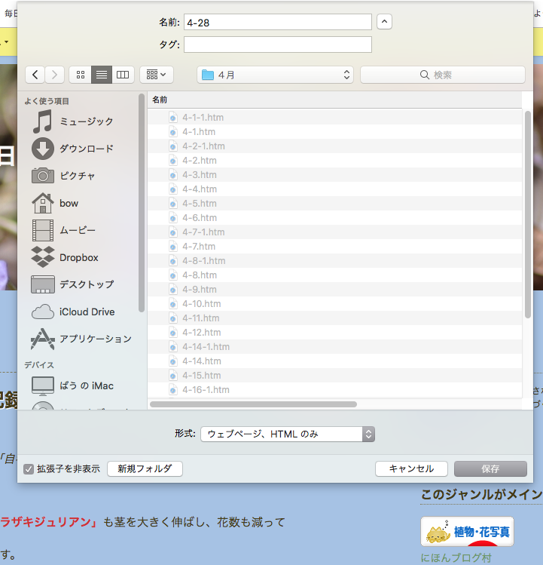This screenshot has width=543, height=565.
Task: Select file 4-14.htm
Action: tap(334, 361)
